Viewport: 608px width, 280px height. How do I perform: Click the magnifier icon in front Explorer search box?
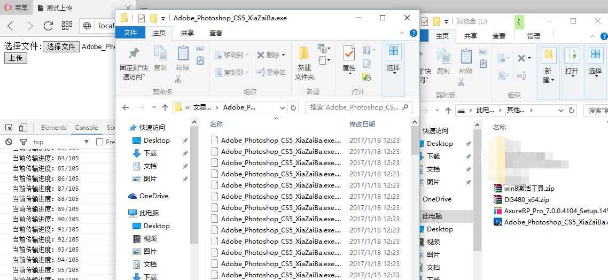tap(406, 107)
